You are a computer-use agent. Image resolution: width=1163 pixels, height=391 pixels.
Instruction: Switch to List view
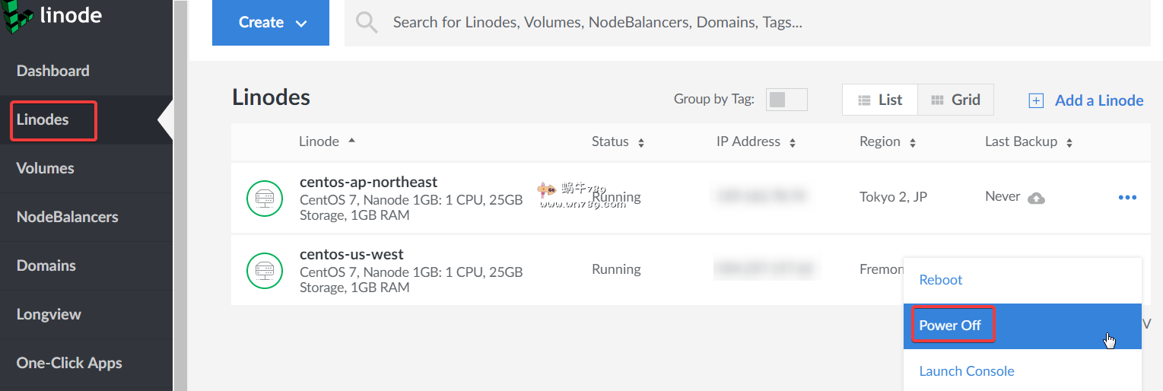tap(880, 100)
